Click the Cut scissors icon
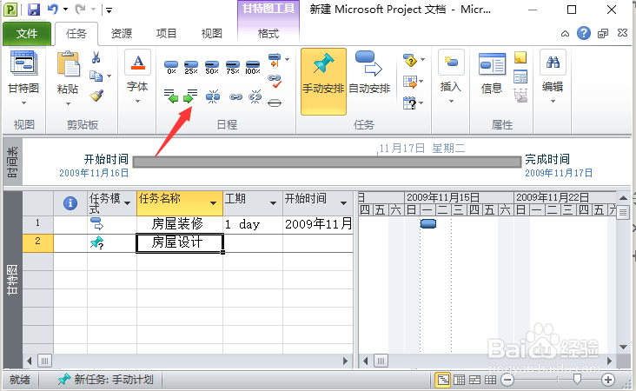The image size is (636, 391). 96,57
